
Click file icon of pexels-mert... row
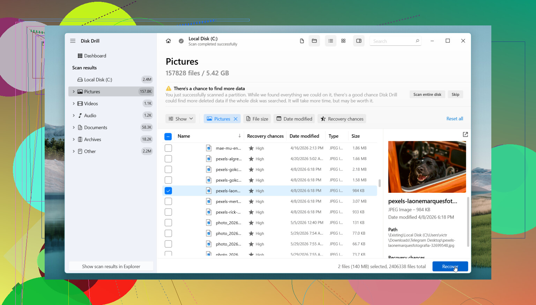[x=209, y=201]
